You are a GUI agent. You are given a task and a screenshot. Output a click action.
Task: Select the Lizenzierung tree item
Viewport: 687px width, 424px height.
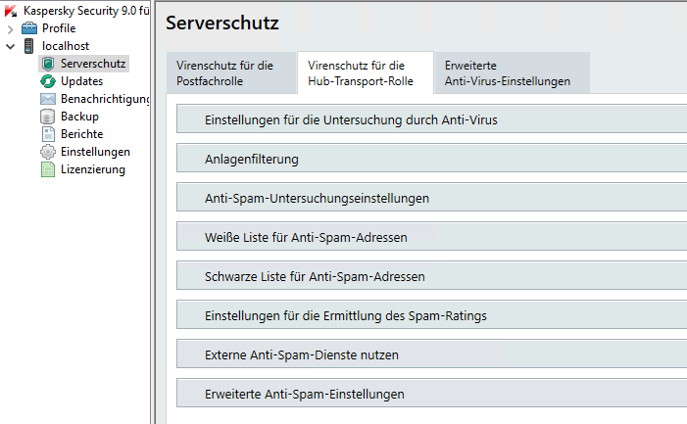(93, 169)
